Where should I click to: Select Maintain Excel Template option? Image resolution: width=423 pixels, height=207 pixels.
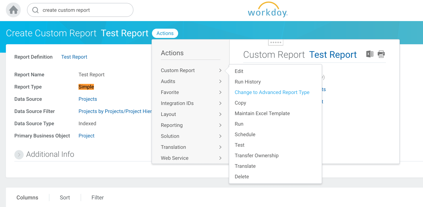[262, 113]
